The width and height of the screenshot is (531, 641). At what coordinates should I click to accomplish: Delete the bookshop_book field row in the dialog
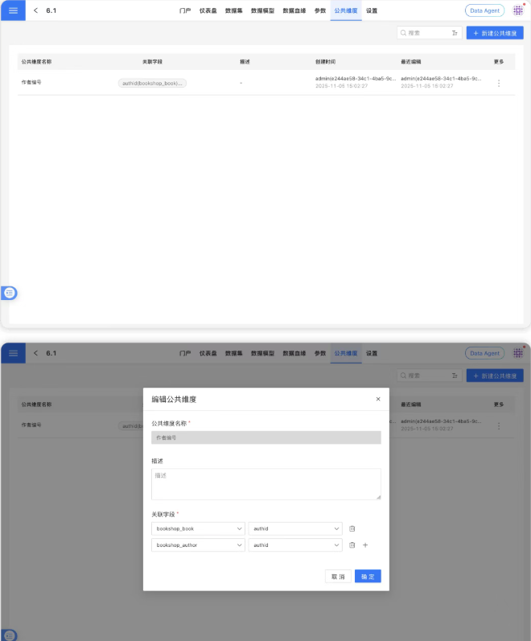pyautogui.click(x=352, y=528)
